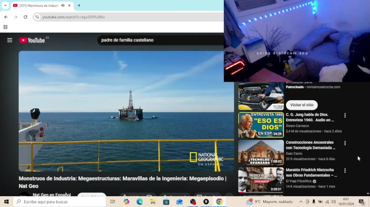Click Visitar el sitio ad button
Screen dimensions: 370x207
[x=302, y=105]
